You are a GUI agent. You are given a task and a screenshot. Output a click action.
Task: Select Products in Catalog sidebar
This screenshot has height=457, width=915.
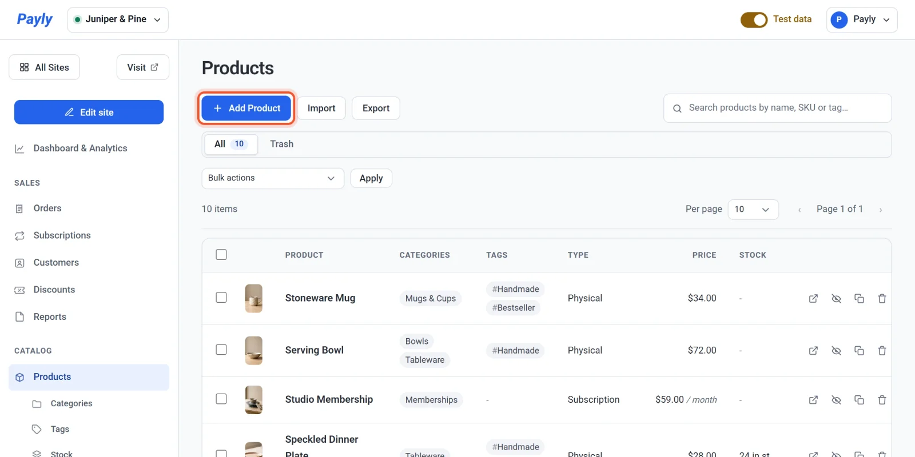coord(89,377)
